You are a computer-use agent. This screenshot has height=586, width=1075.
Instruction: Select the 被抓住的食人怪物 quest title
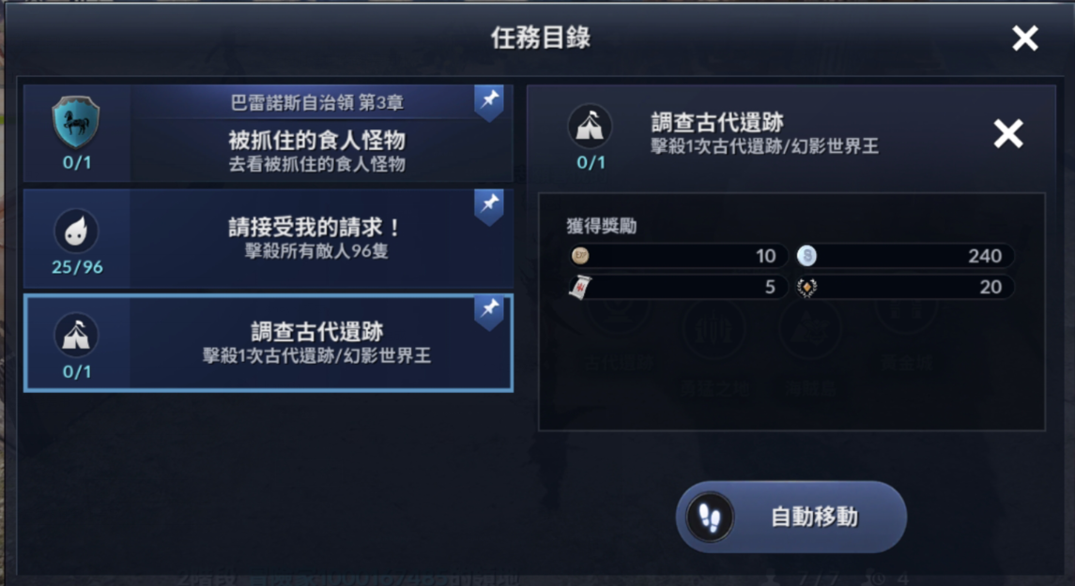pos(316,141)
